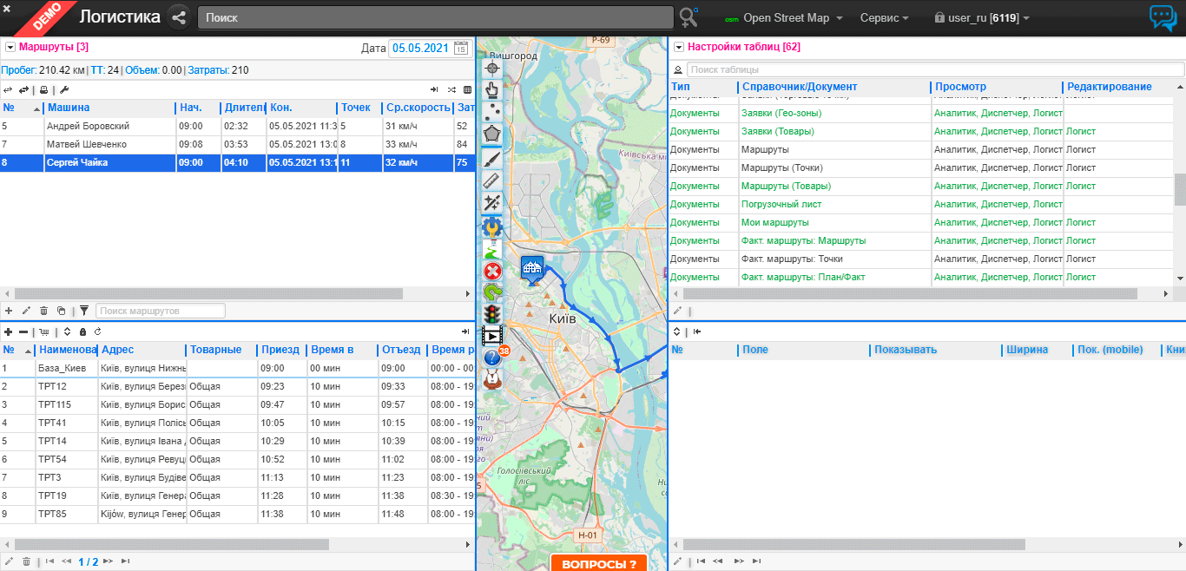Click the trash icon in routes toolbar
The width and height of the screenshot is (1186, 571).
tap(43, 311)
